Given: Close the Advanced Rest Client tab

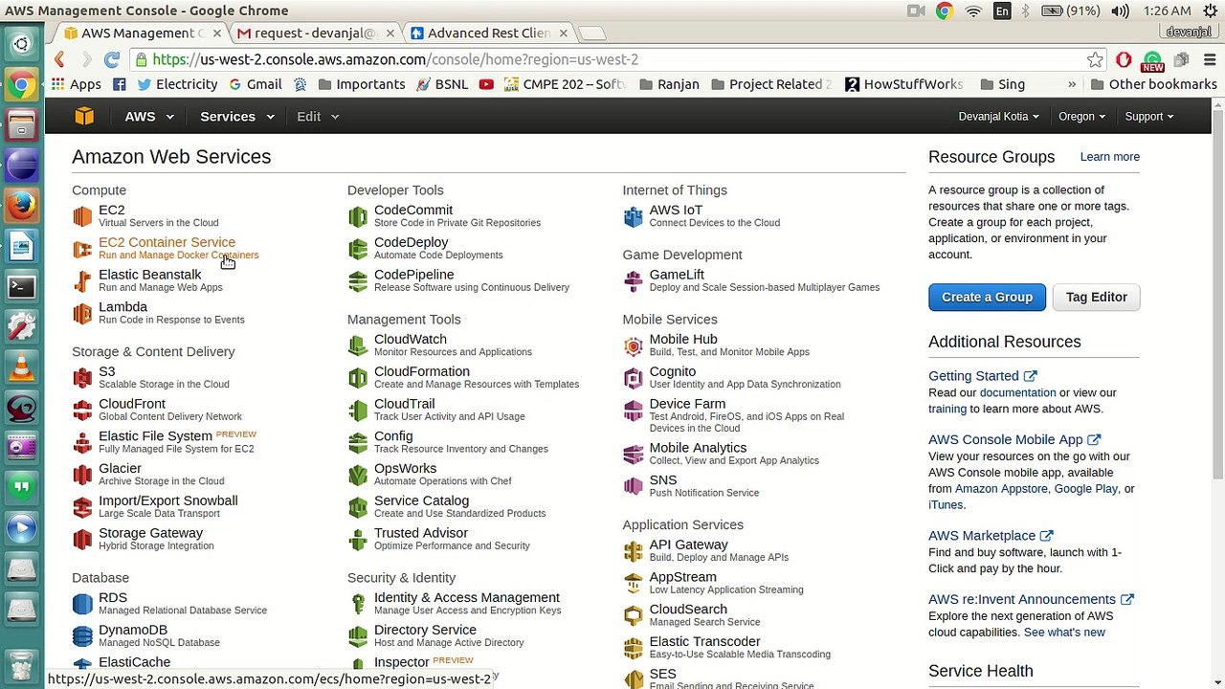Looking at the screenshot, I should tap(563, 33).
